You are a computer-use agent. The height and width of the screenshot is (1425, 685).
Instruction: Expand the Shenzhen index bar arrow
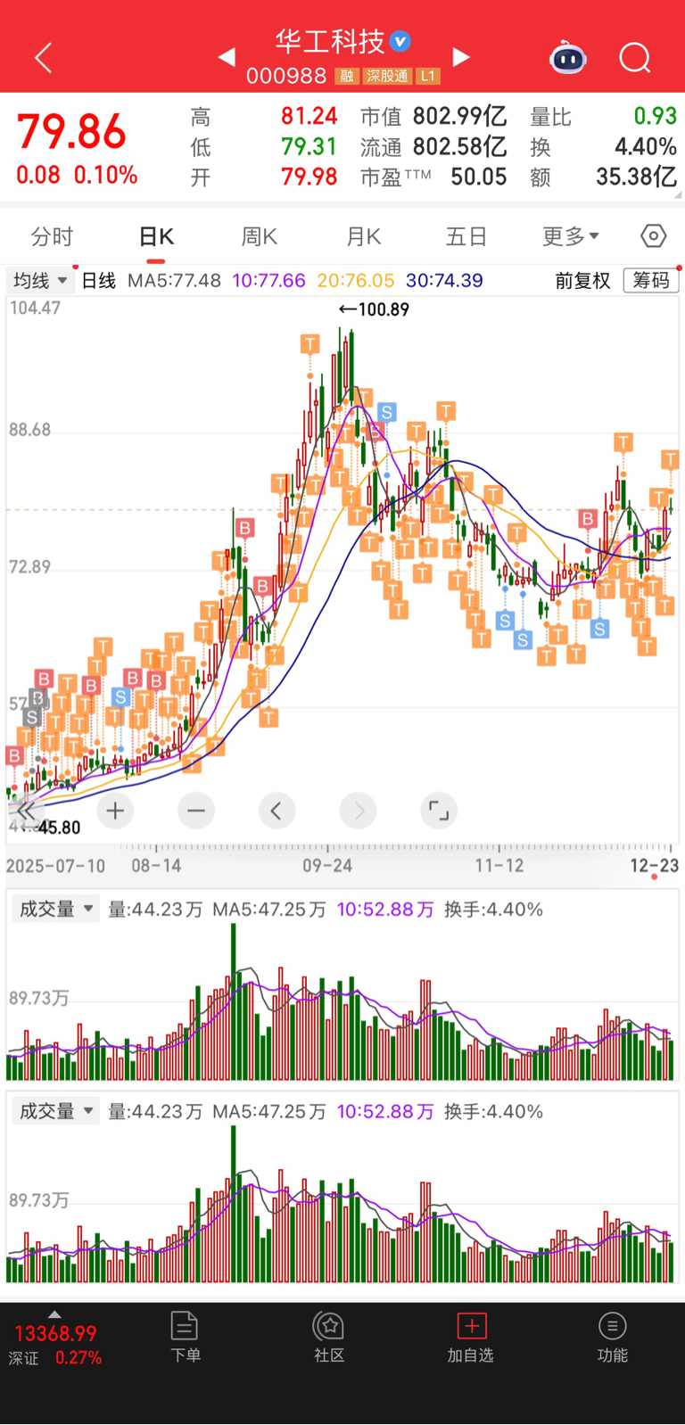point(54,1314)
